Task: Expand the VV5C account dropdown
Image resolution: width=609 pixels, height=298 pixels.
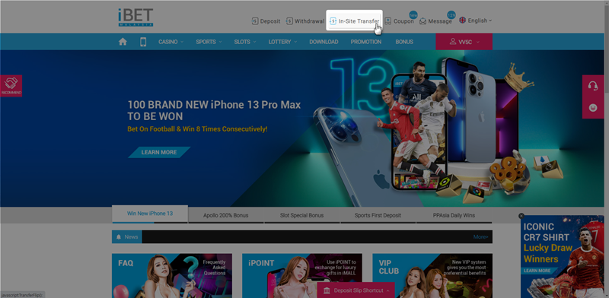Action: [x=464, y=42]
